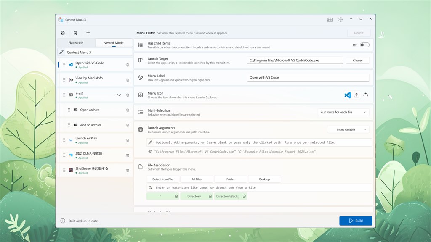
Task: Click the Directory association chip label
Action: click(194, 197)
